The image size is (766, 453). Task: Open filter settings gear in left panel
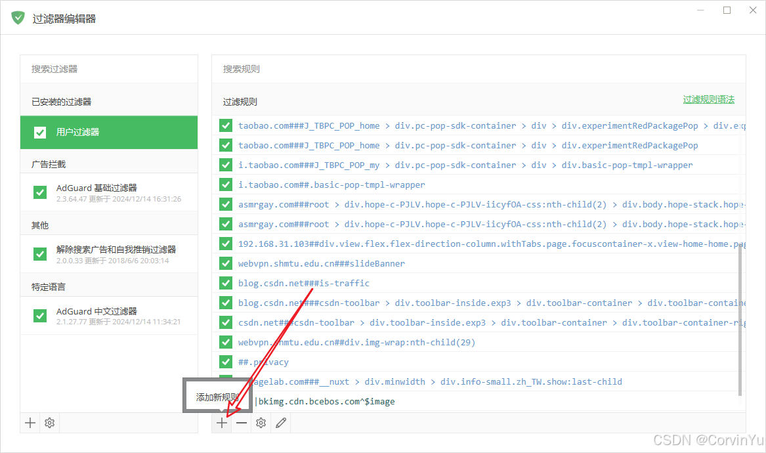(49, 423)
